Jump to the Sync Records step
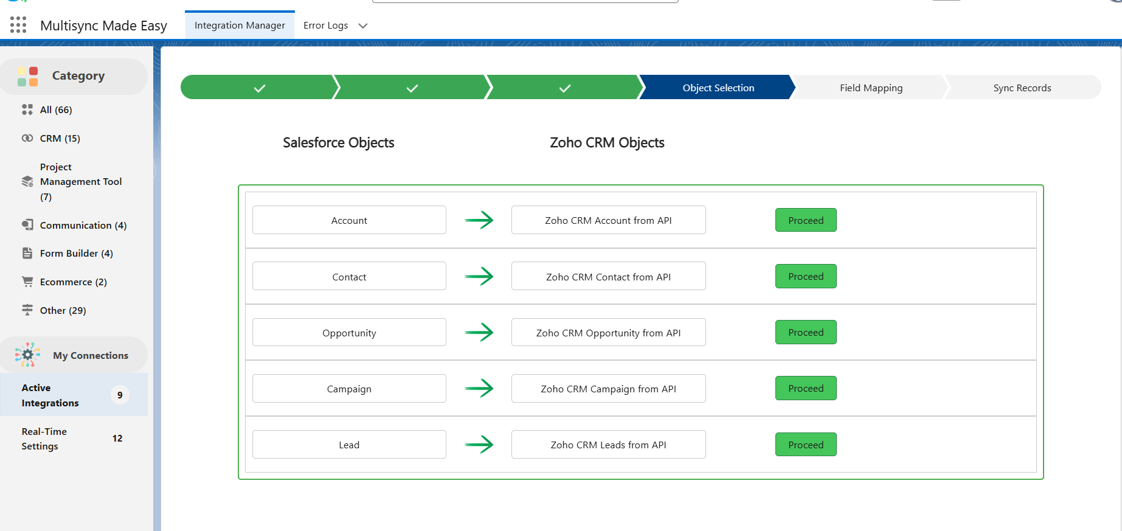This screenshot has width=1122, height=531. coord(1022,88)
